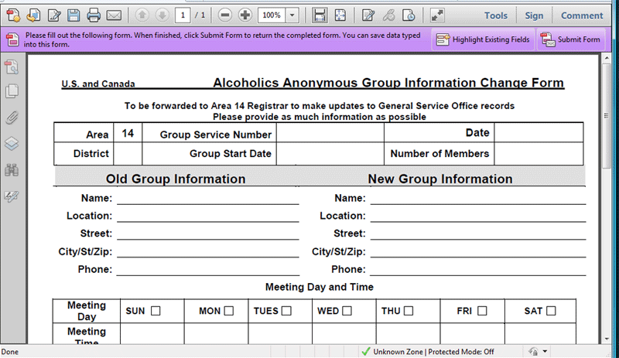Check the SUN meeting day box

[156, 311]
